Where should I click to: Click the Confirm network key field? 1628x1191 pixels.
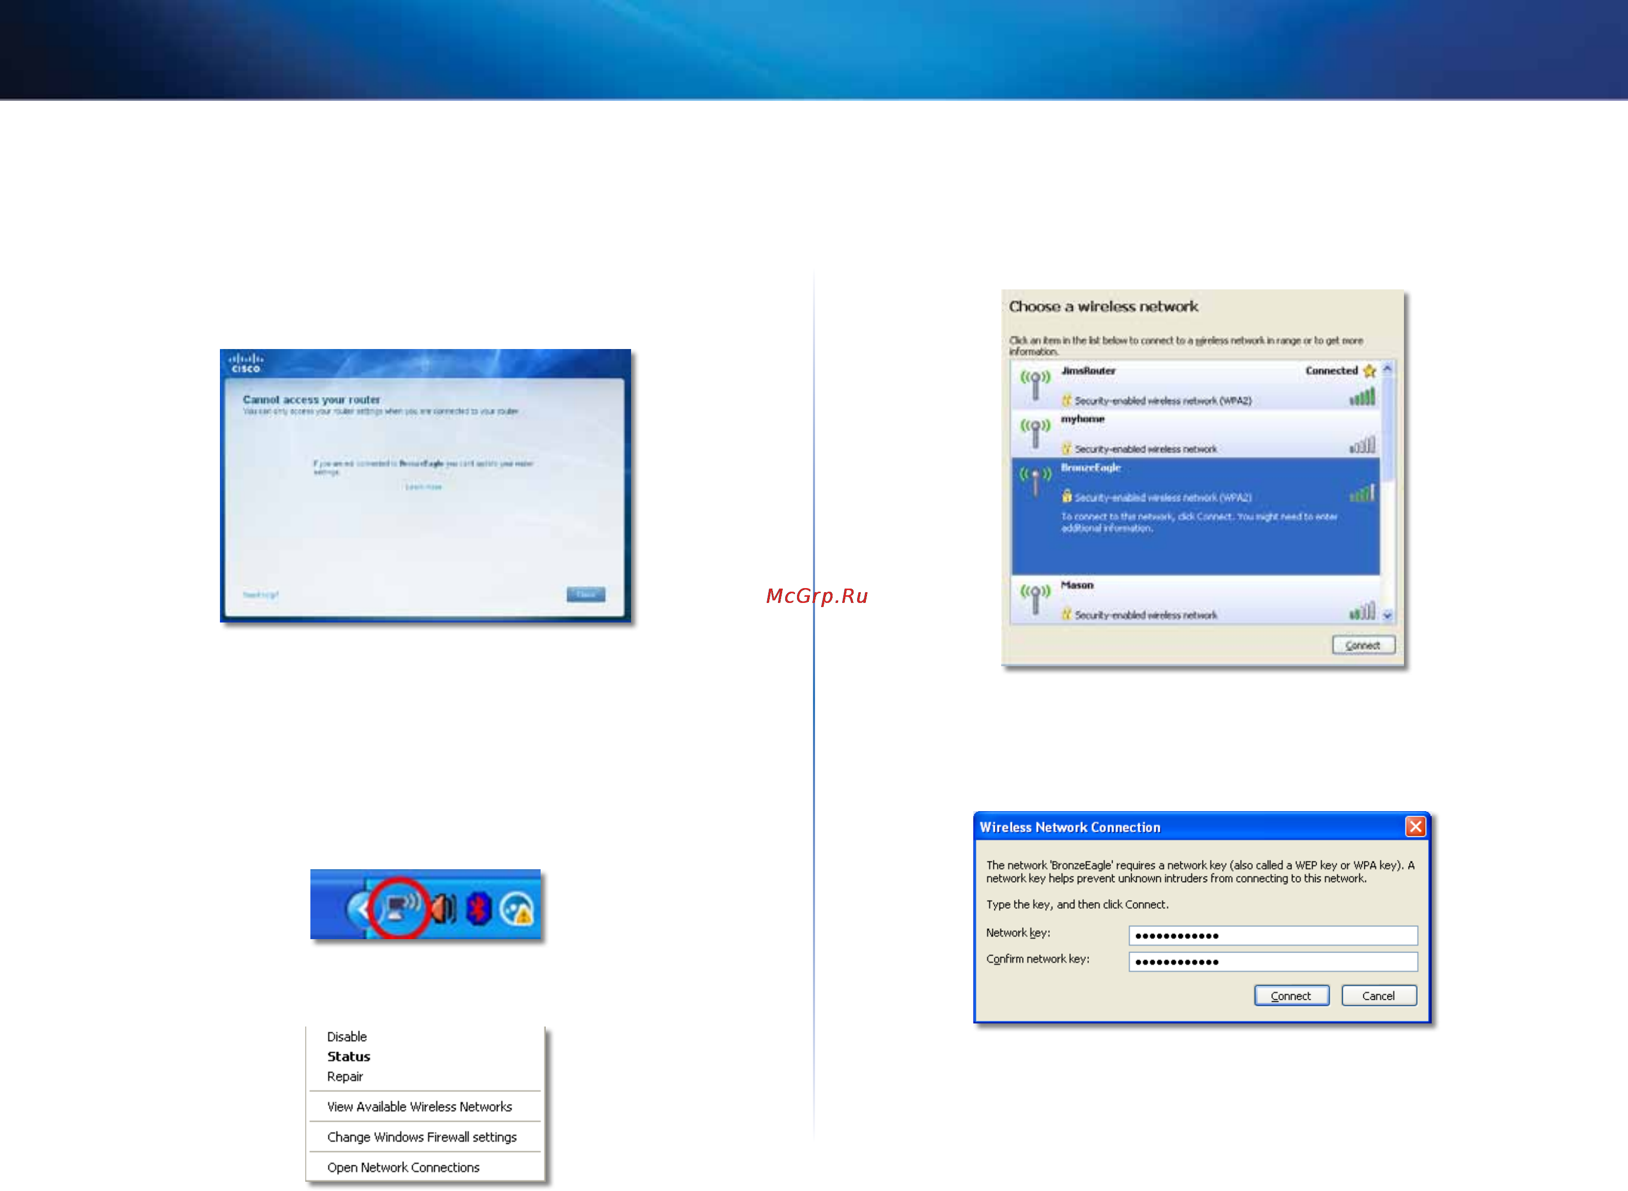tap(1273, 961)
